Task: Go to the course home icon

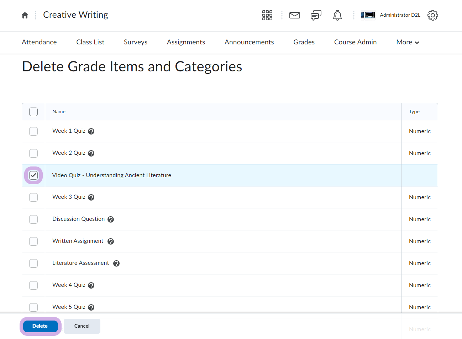Action: [x=25, y=15]
